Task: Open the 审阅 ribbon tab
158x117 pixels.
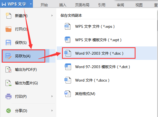Action: point(120,5)
